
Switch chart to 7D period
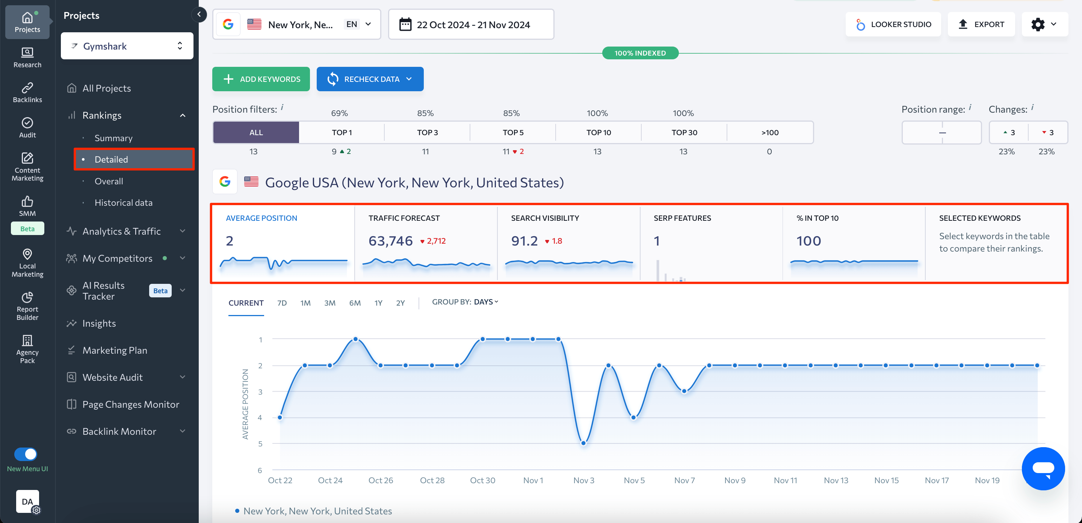(x=282, y=303)
